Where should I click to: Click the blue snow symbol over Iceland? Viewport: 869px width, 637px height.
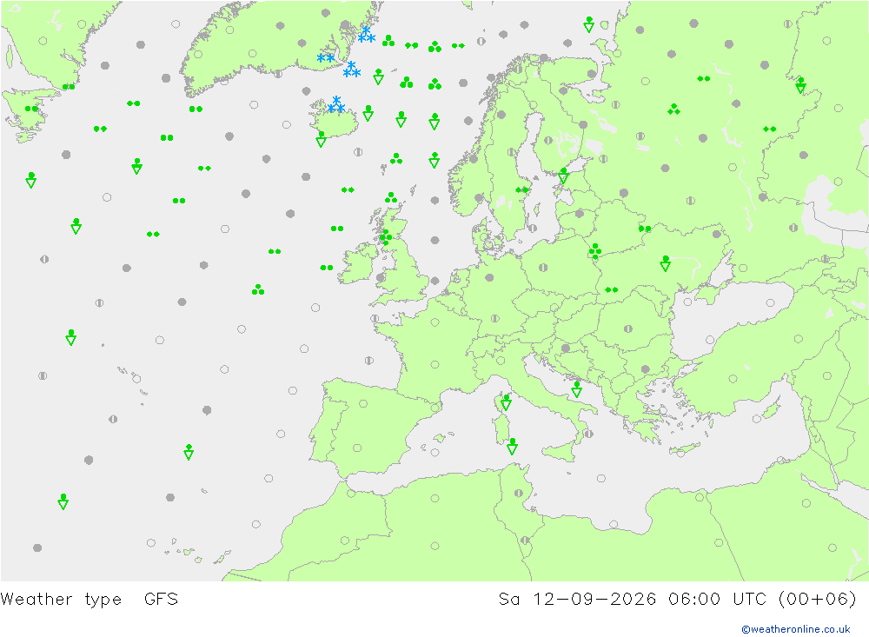[x=335, y=104]
